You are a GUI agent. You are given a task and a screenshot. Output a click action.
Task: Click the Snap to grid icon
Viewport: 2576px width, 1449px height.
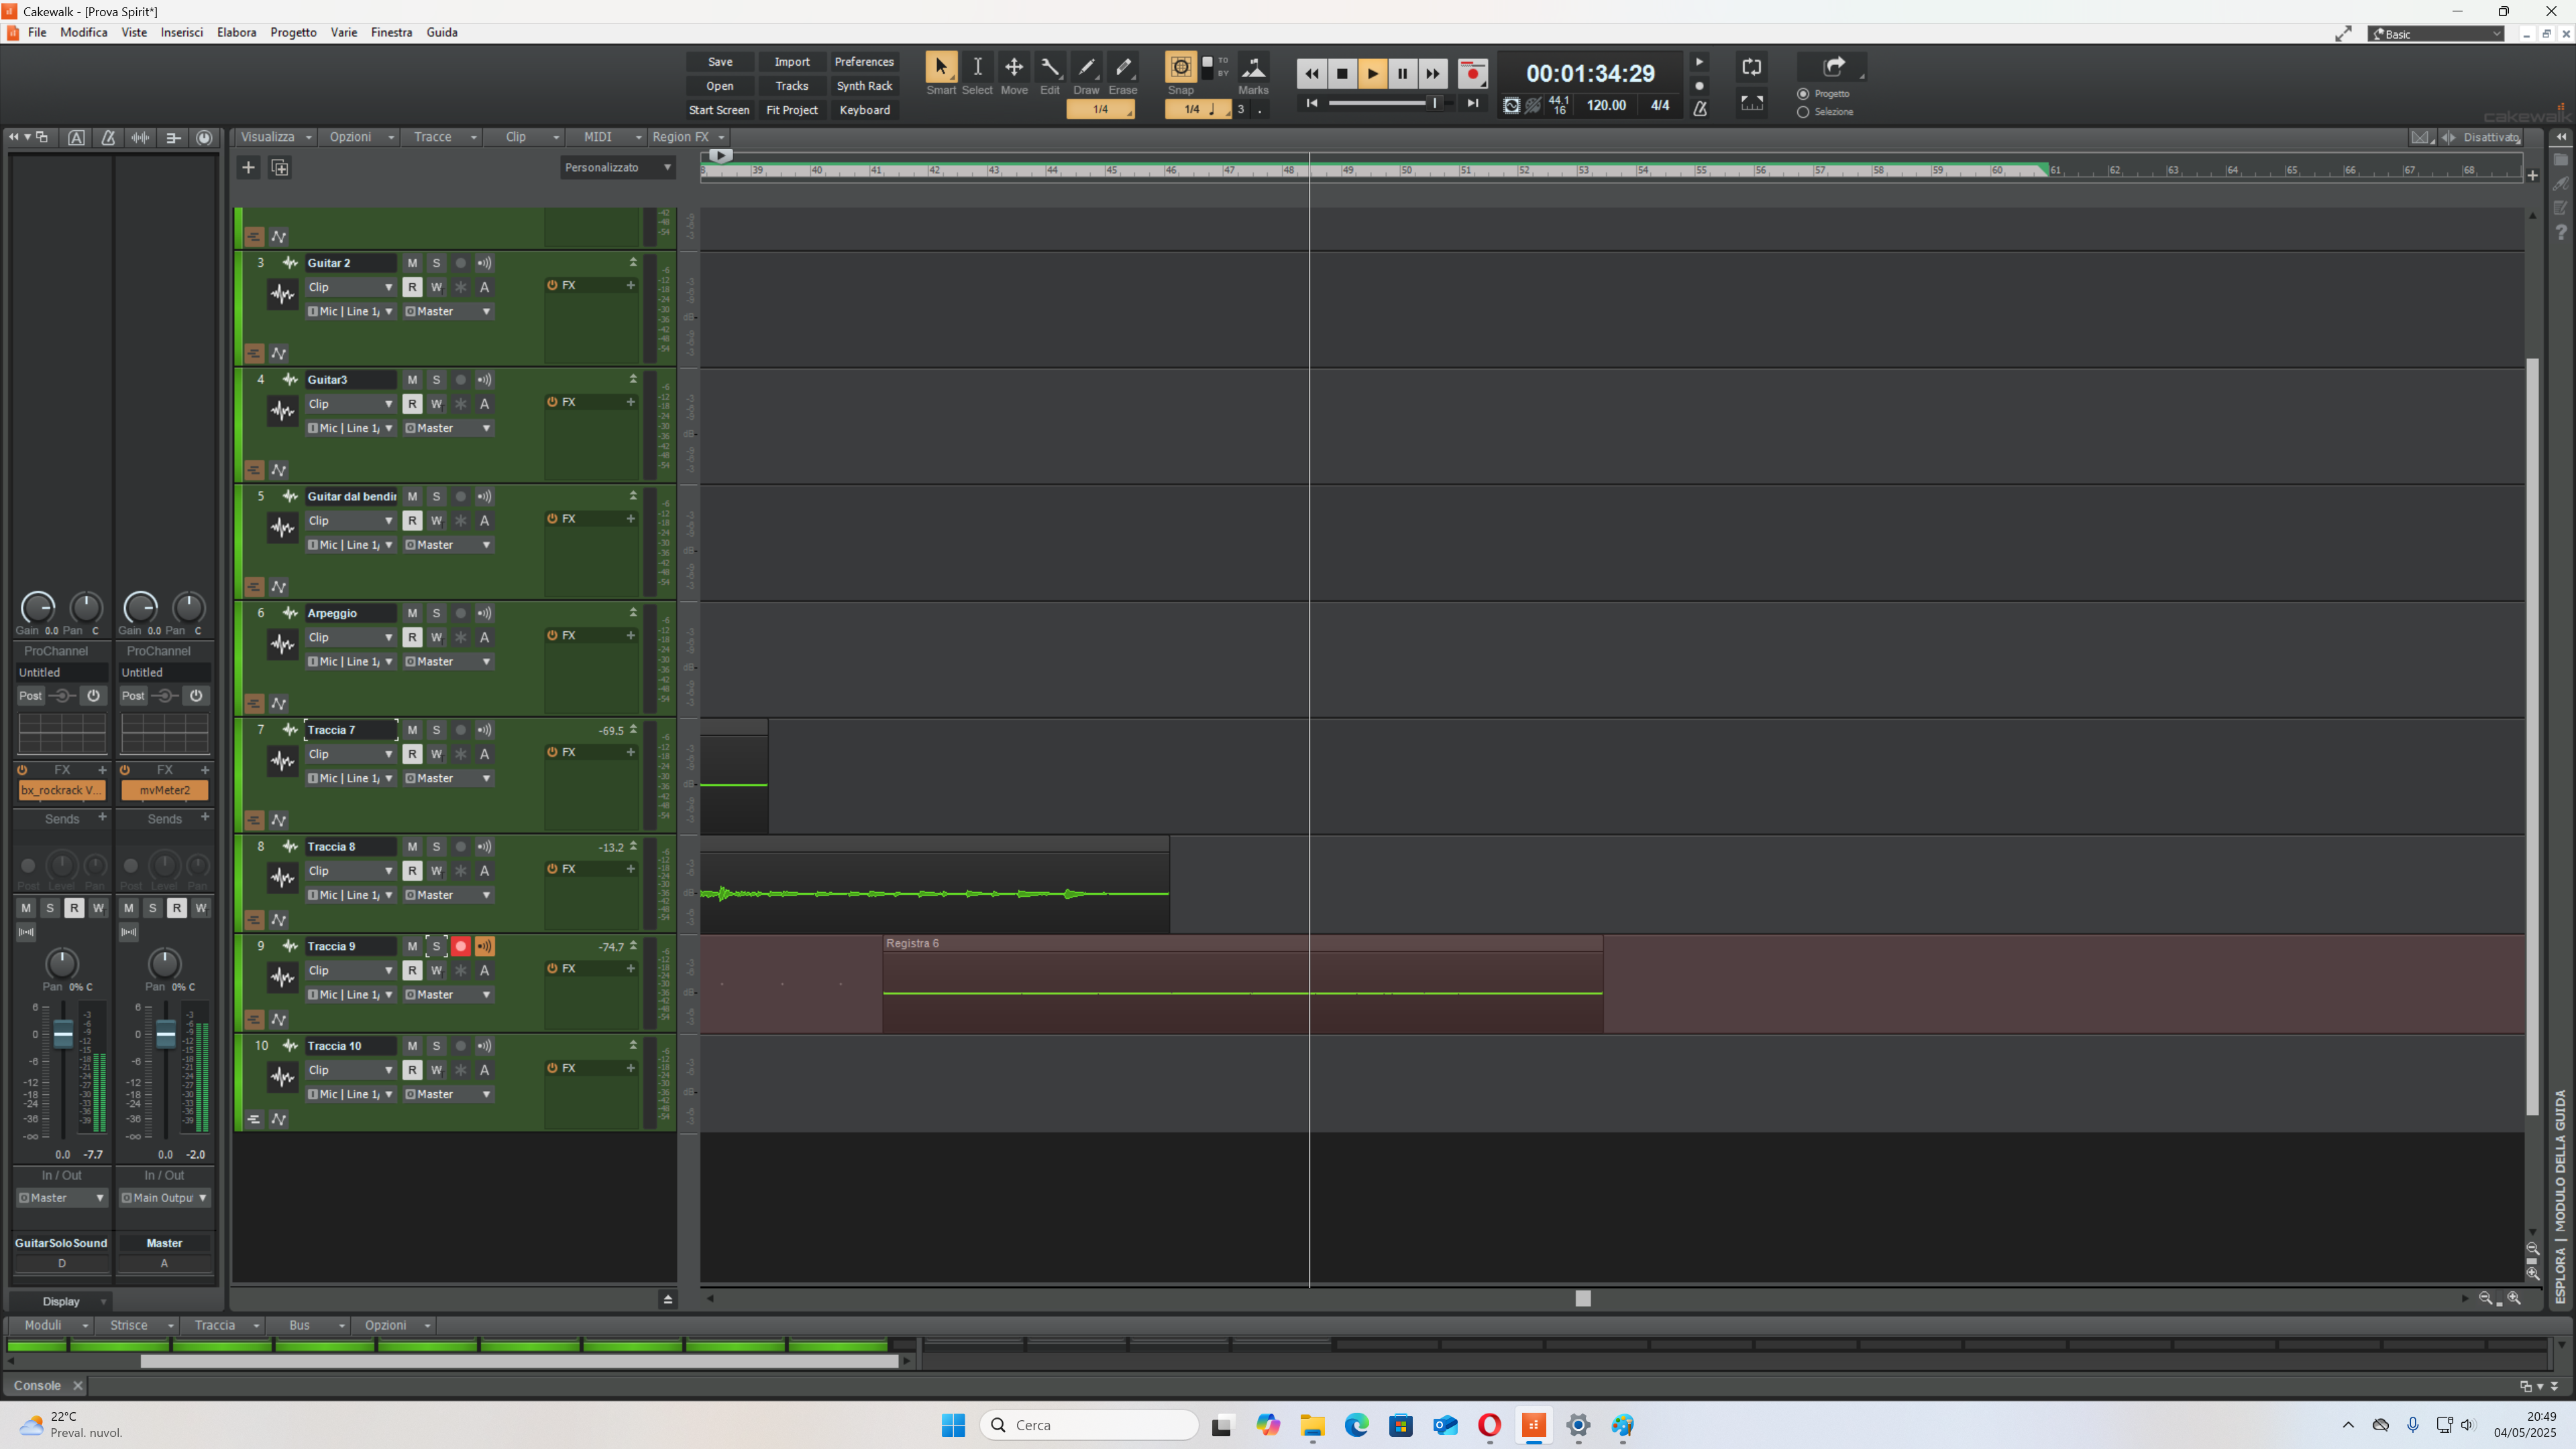tap(1180, 67)
